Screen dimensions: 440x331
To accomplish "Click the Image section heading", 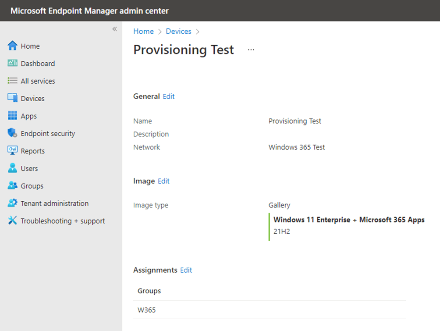I will [144, 181].
